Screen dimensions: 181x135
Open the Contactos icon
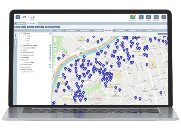[148, 17]
